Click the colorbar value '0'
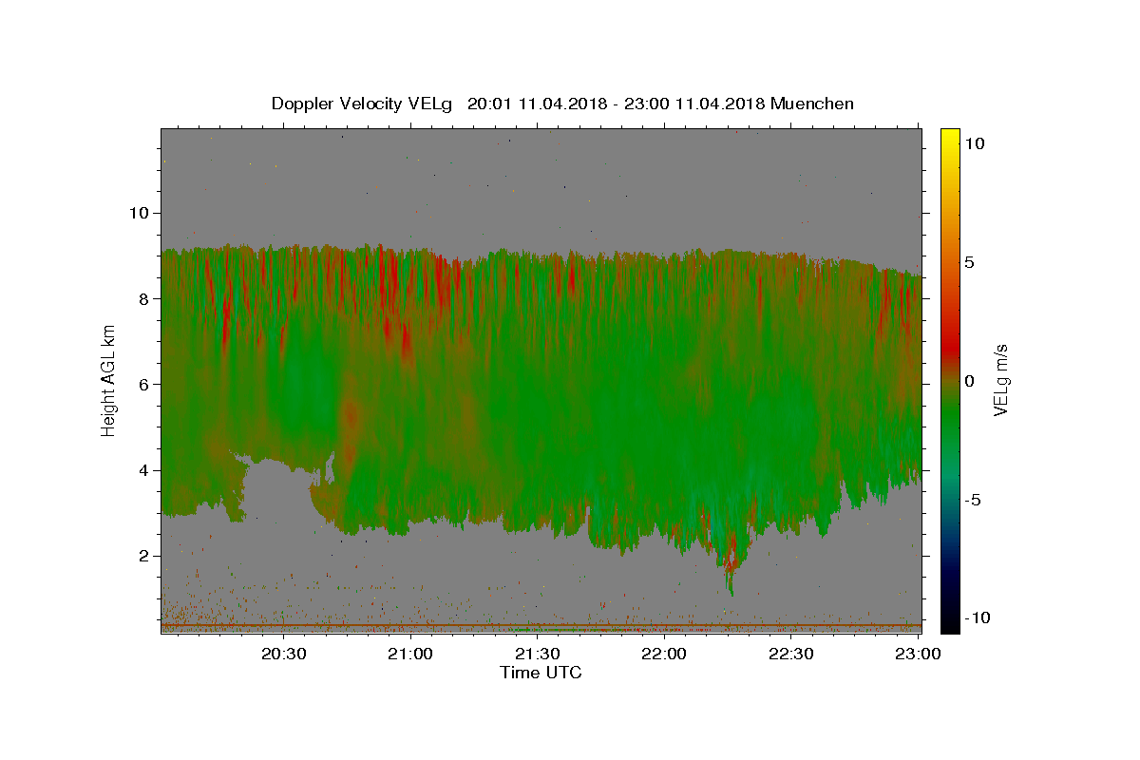Viewport: 1140px width, 760px height. [971, 381]
